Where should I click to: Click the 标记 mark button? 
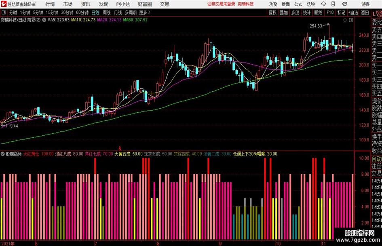(x=341, y=13)
